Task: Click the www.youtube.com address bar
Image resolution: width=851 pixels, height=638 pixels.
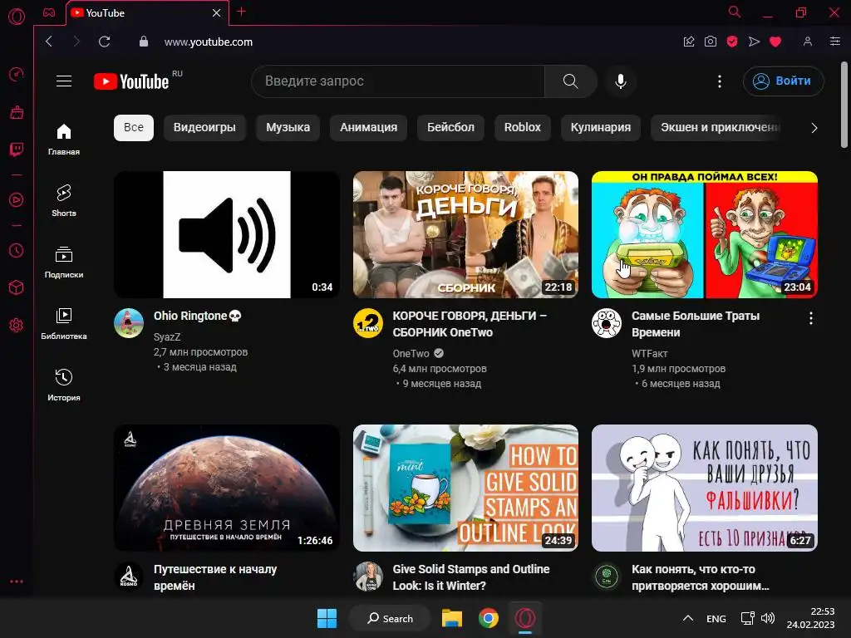Action: (x=209, y=42)
